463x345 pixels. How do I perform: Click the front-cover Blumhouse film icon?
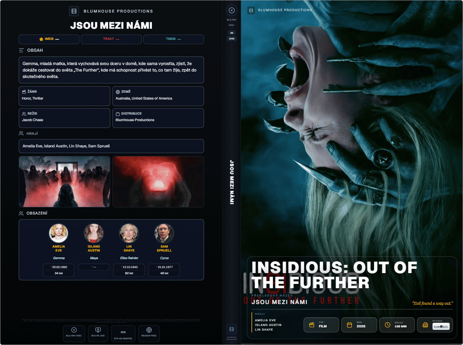(251, 10)
